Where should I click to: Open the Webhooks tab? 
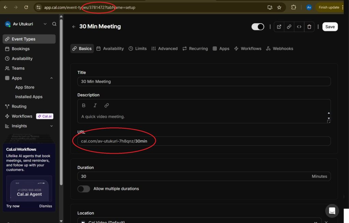point(279,49)
